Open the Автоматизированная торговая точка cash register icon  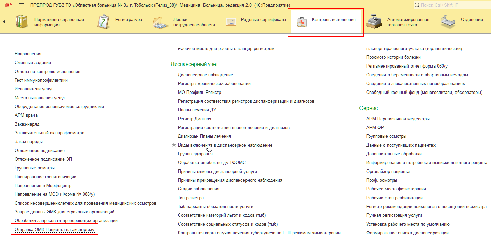[375, 22]
